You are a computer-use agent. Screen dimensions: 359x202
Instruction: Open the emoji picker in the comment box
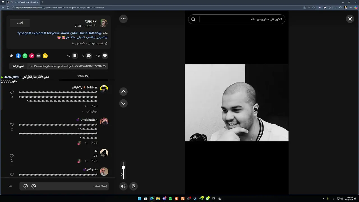(x=26, y=186)
